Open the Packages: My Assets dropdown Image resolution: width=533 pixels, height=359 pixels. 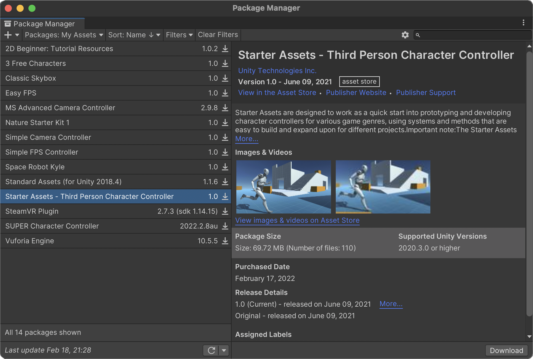click(64, 35)
